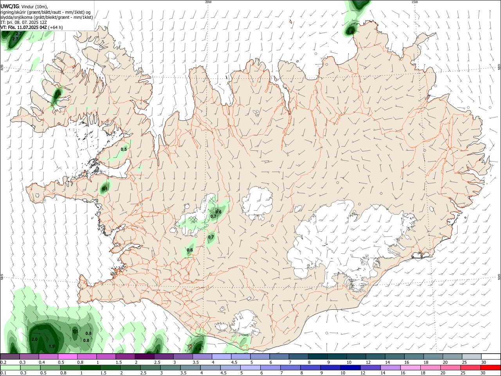501x376 pixels.
Task: Click the dark green rain cell labeled 1.1 in west Iceland
Action: click(x=105, y=188)
